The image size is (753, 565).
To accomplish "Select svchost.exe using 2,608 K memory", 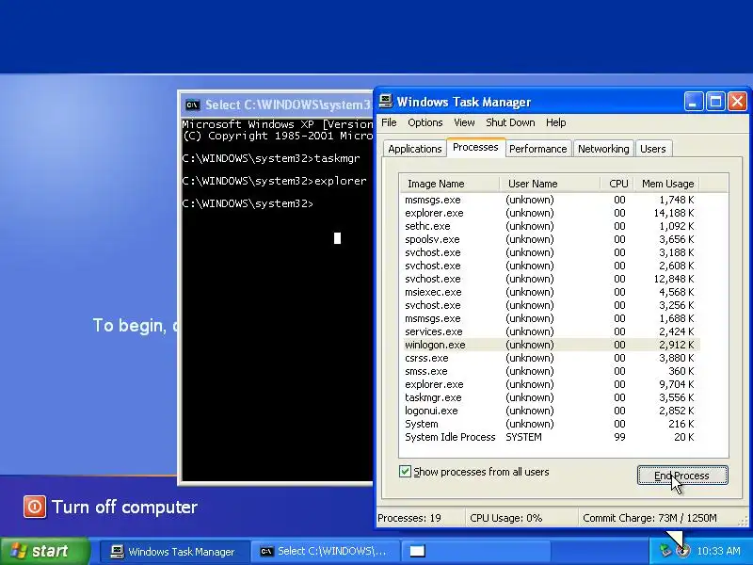I will [x=550, y=266].
